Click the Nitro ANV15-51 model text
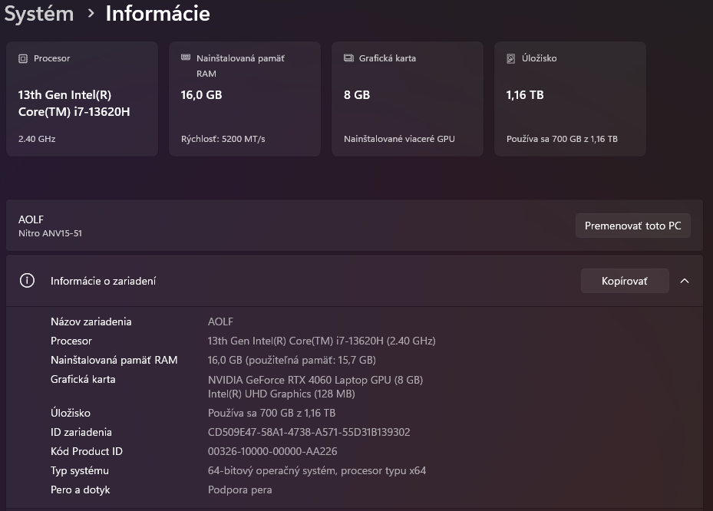This screenshot has height=511, width=713. tap(50, 233)
